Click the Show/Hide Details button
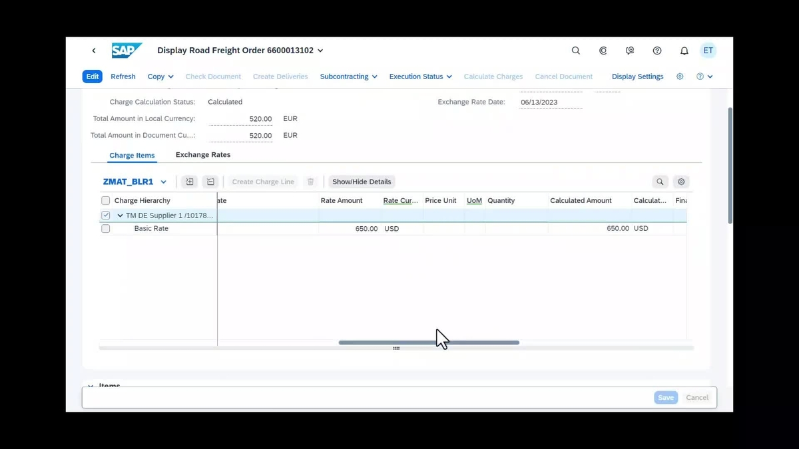Viewport: 799px width, 449px height. click(361, 181)
